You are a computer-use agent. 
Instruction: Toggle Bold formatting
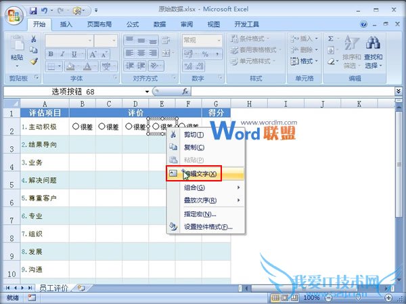pyautogui.click(x=51, y=54)
